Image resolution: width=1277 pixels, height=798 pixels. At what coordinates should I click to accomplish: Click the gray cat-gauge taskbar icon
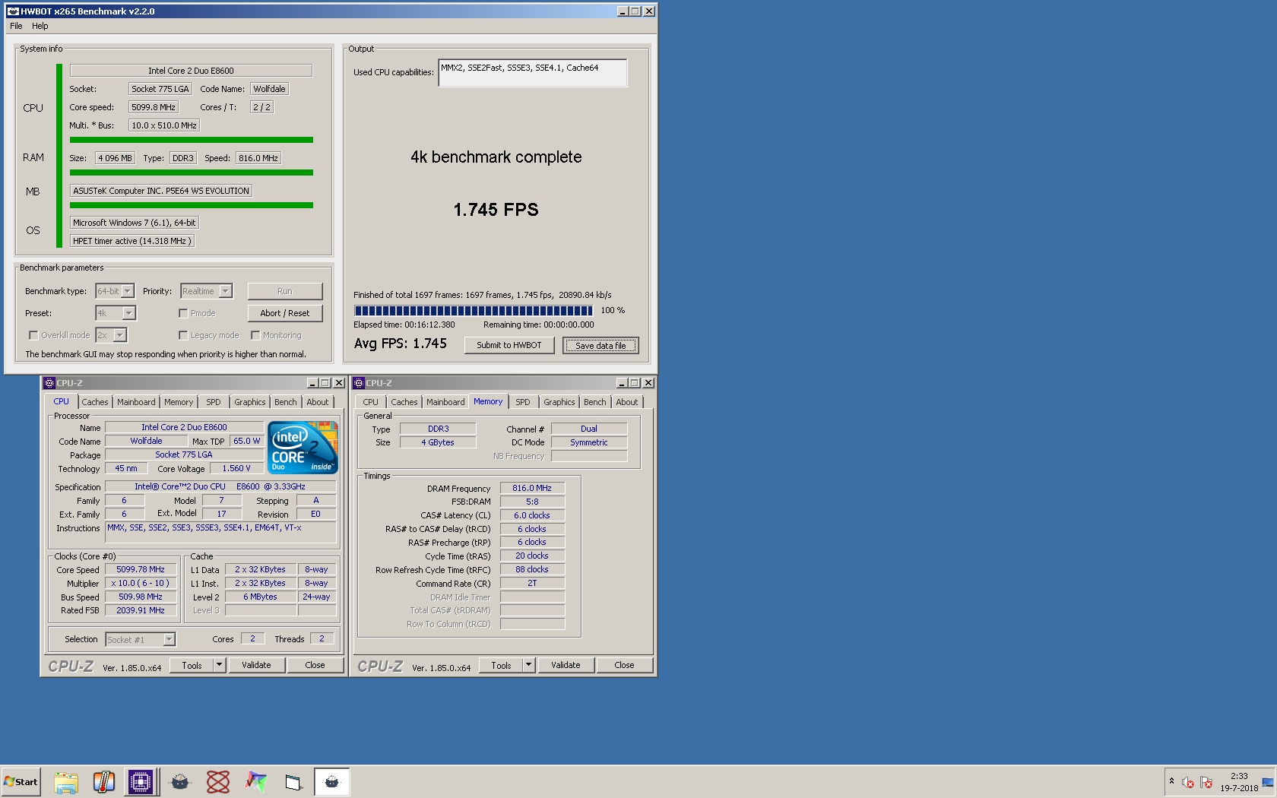[180, 781]
